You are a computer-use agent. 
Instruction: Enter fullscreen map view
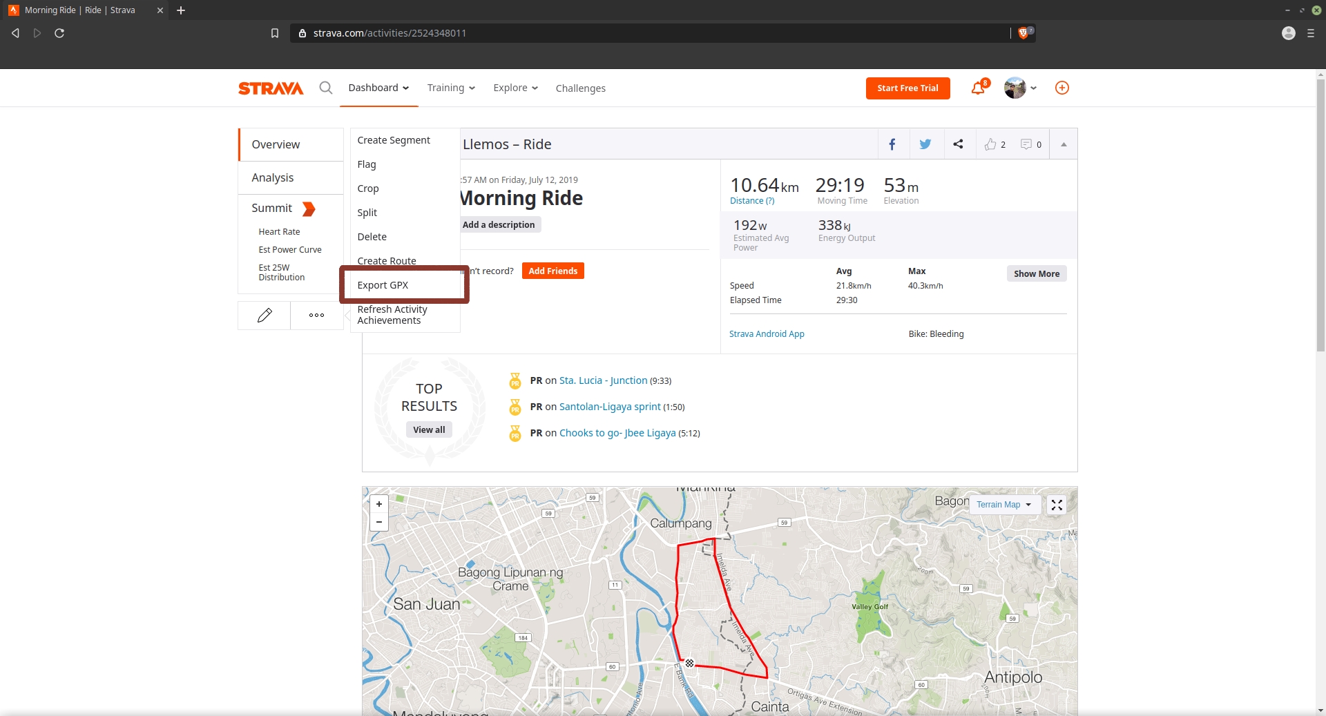click(x=1056, y=505)
